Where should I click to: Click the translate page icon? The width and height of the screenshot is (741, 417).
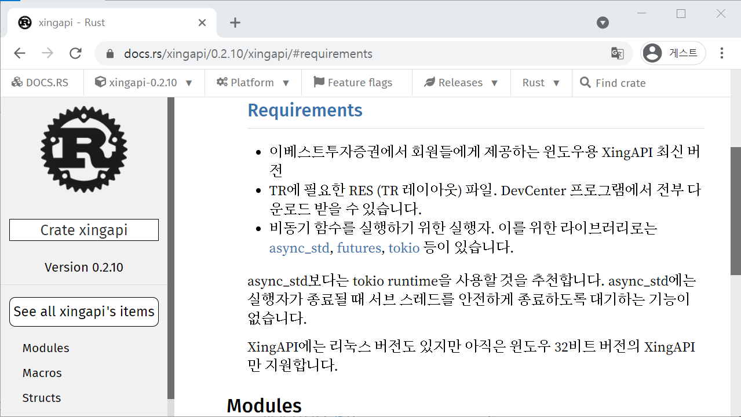[x=618, y=54]
